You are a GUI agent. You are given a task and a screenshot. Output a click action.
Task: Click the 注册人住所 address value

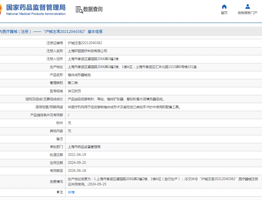93,59
